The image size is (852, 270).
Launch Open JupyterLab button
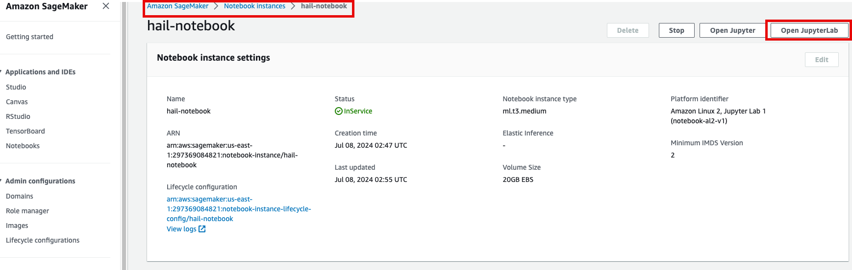click(809, 30)
